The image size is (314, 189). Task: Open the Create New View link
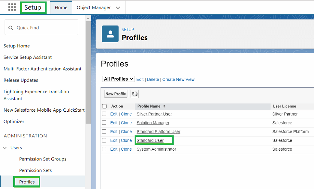(178, 79)
